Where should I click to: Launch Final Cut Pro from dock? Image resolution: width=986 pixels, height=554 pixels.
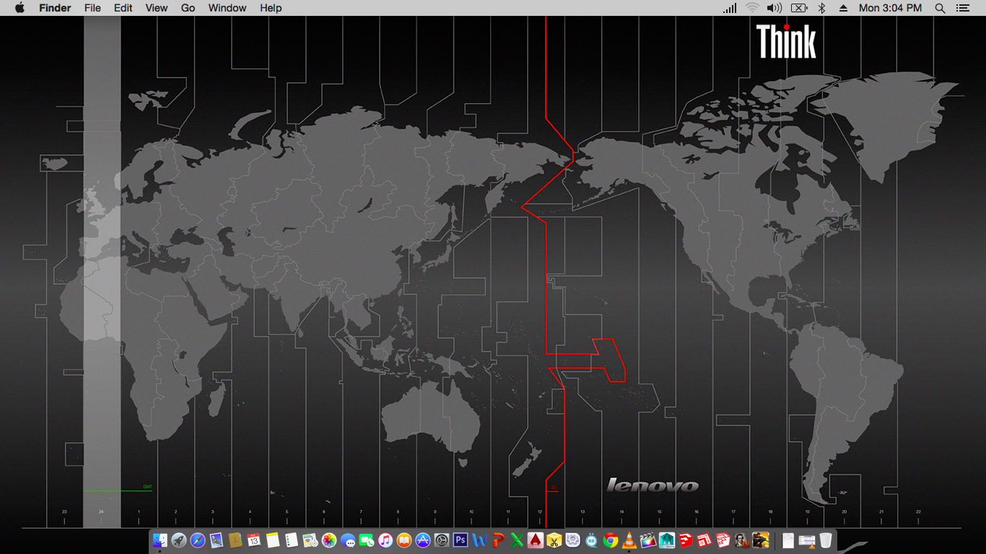pos(648,540)
